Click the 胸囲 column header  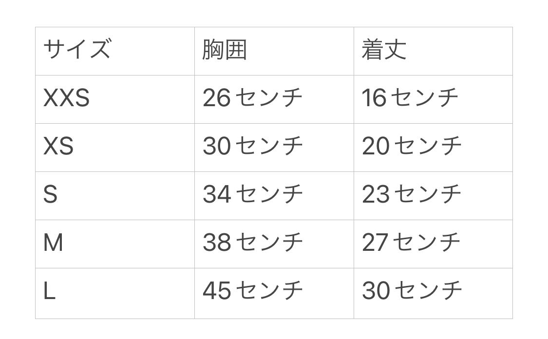pos(225,50)
